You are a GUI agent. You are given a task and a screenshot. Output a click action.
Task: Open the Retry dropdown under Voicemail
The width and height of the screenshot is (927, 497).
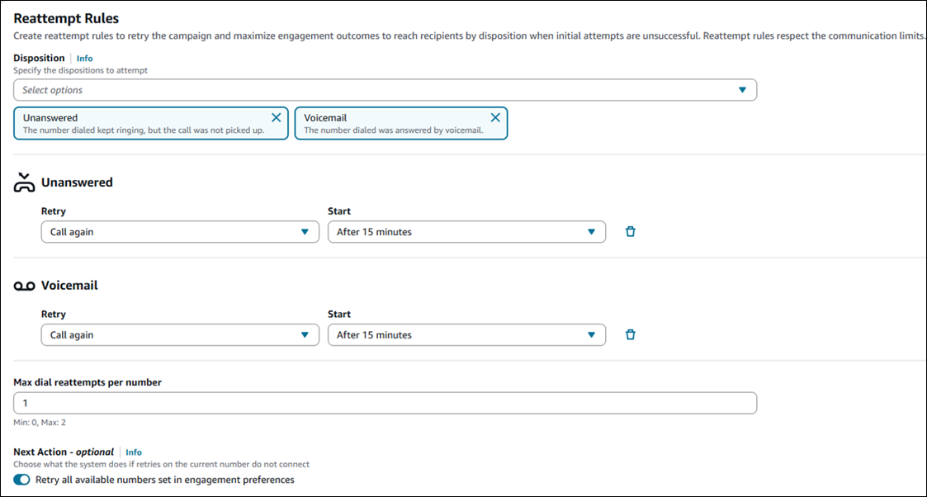click(x=180, y=334)
